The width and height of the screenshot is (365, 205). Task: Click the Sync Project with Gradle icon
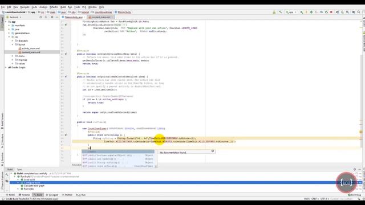pyautogui.click(x=337, y=12)
